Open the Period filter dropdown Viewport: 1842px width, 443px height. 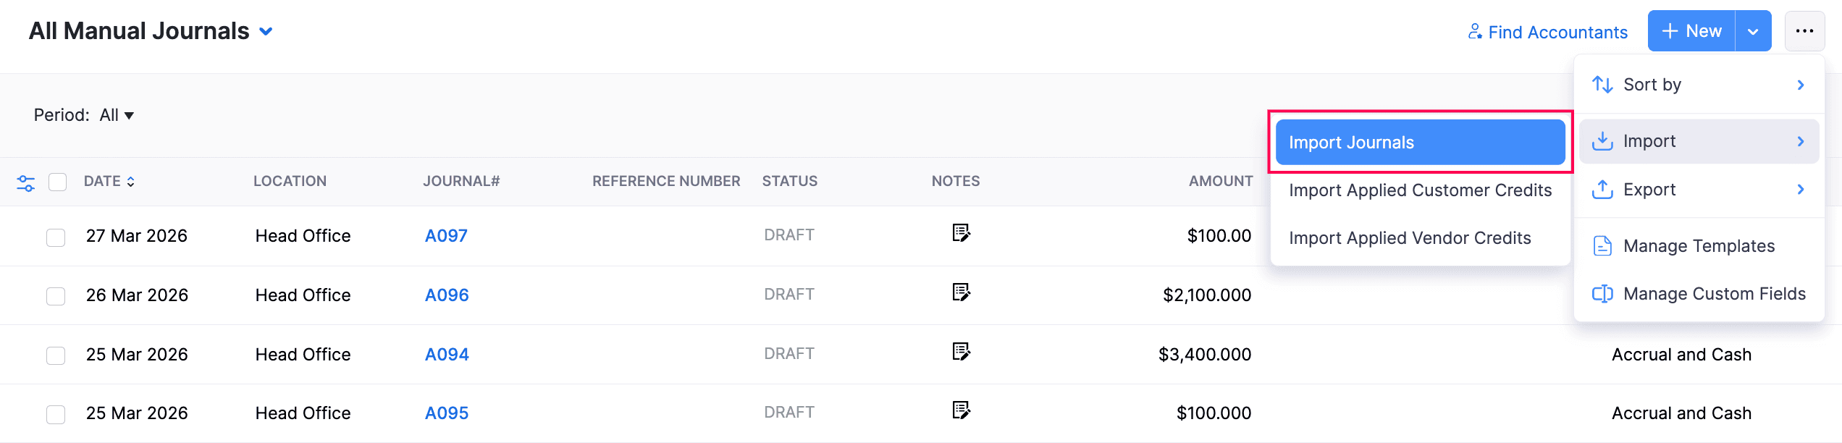pyautogui.click(x=118, y=115)
